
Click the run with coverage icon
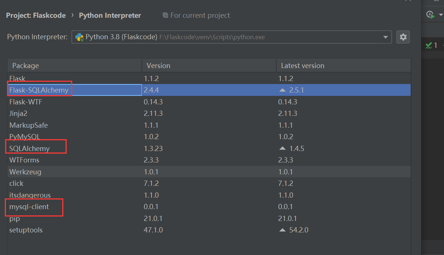tap(430, 15)
